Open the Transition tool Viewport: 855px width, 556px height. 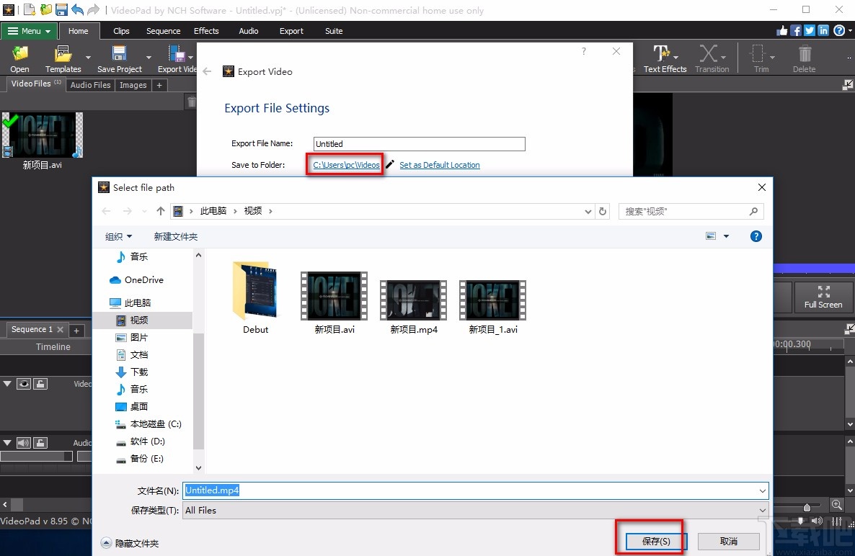pyautogui.click(x=712, y=59)
